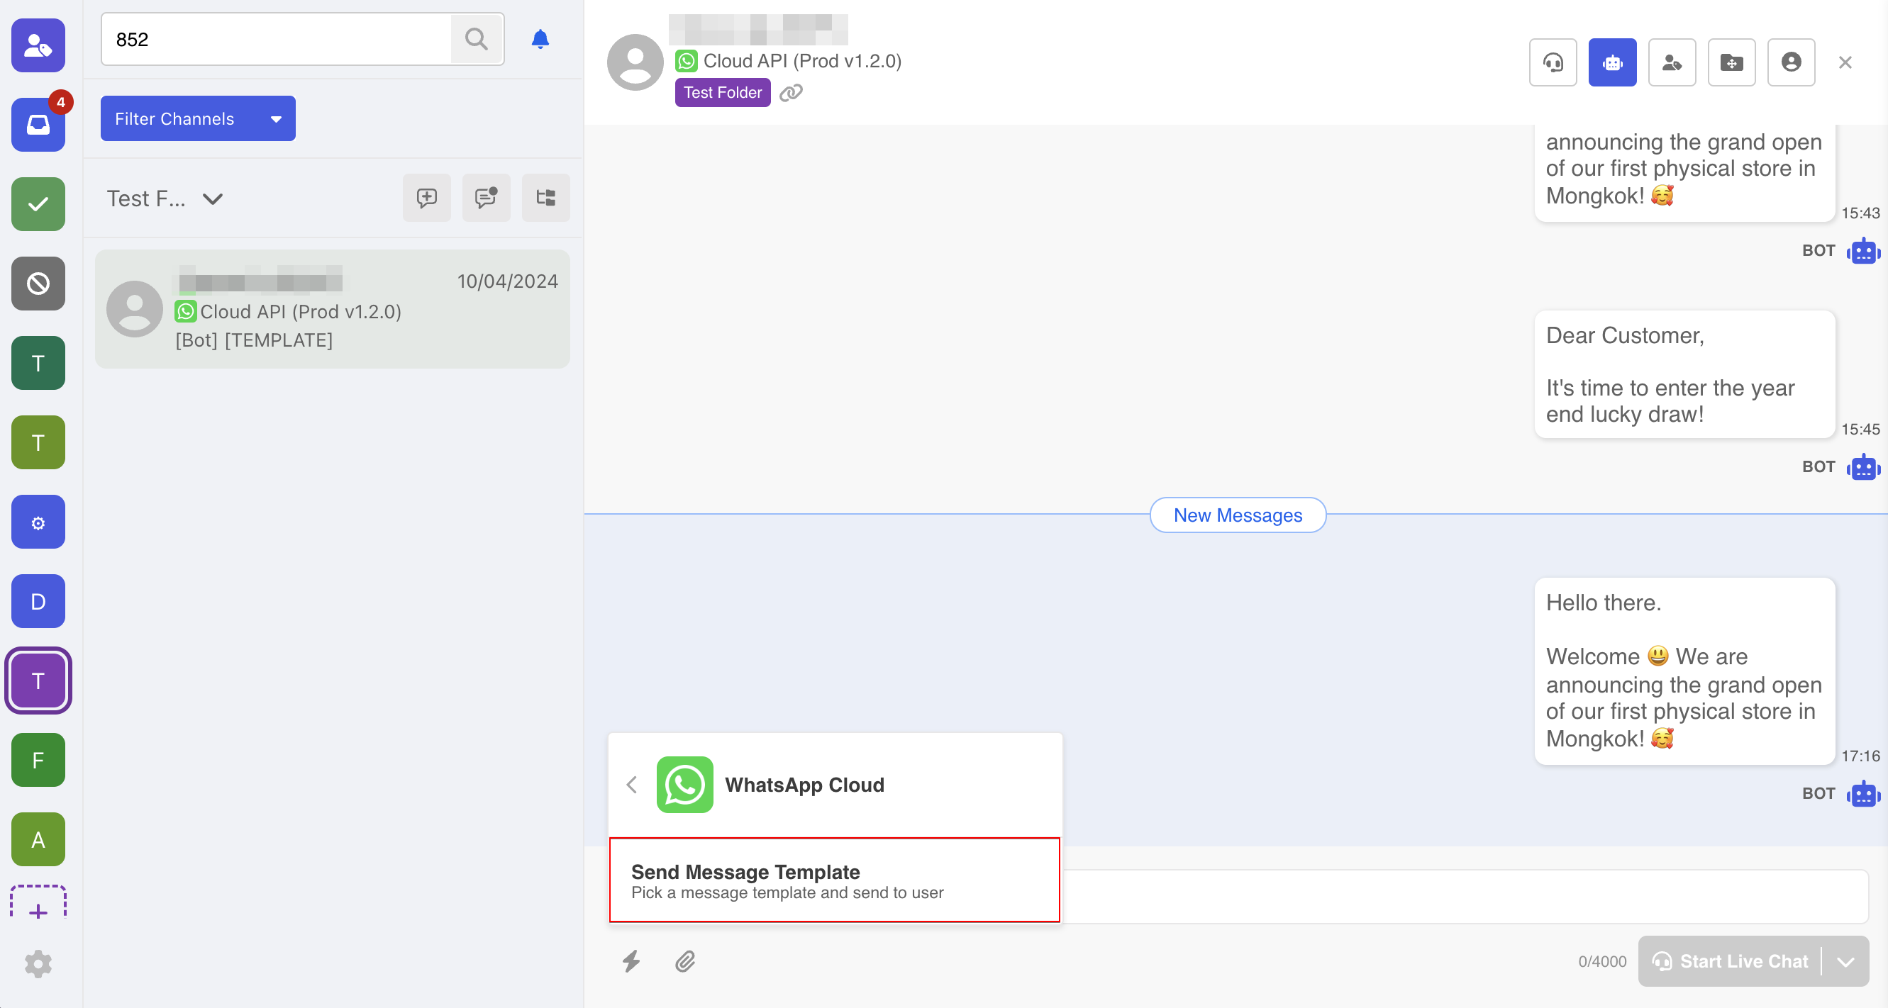This screenshot has height=1008, width=1888.
Task: Click the paperclip attachment icon
Action: (684, 961)
